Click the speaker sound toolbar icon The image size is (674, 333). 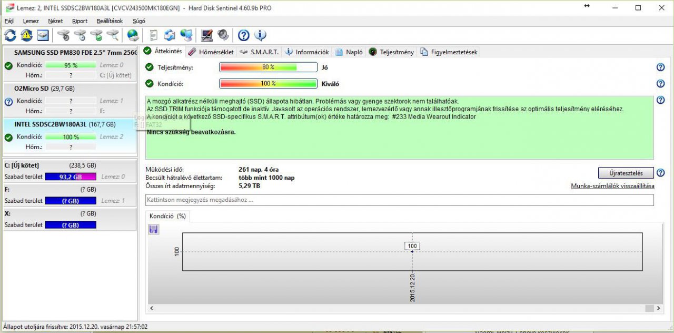223,35
